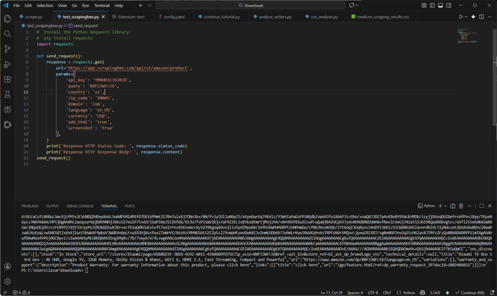Maximize the terminal panel size
This screenshot has height=296, width=497.
(481, 206)
